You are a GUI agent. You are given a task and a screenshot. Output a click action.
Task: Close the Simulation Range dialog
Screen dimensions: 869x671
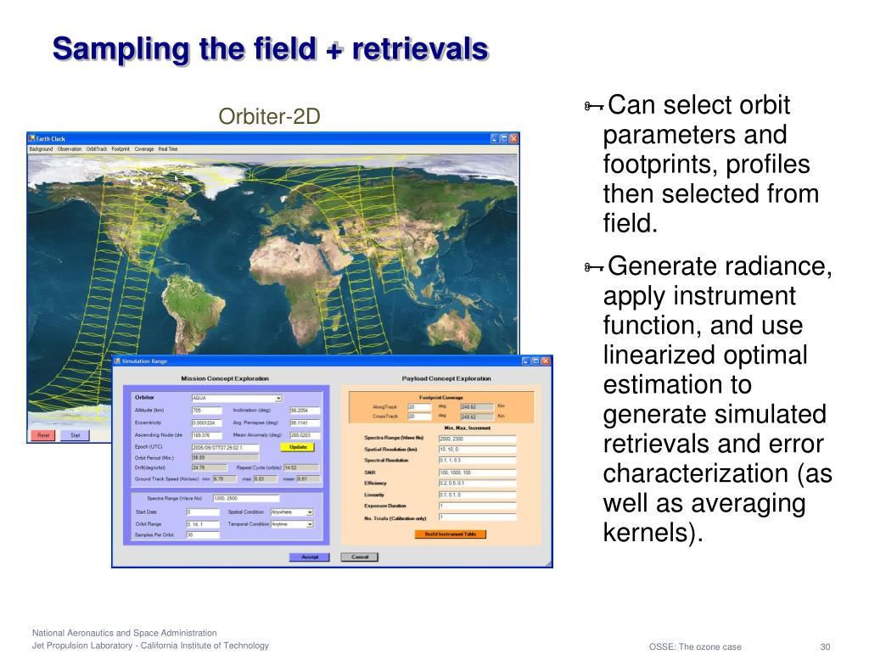[546, 361]
